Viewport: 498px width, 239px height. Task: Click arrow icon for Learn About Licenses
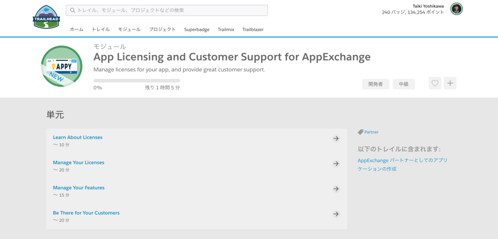(x=336, y=138)
